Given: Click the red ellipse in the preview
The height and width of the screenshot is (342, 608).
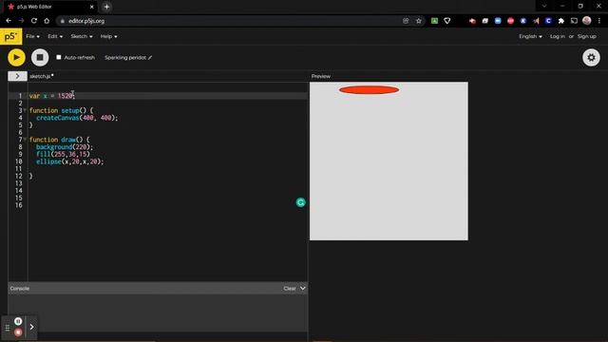Looking at the screenshot, I should tap(369, 90).
